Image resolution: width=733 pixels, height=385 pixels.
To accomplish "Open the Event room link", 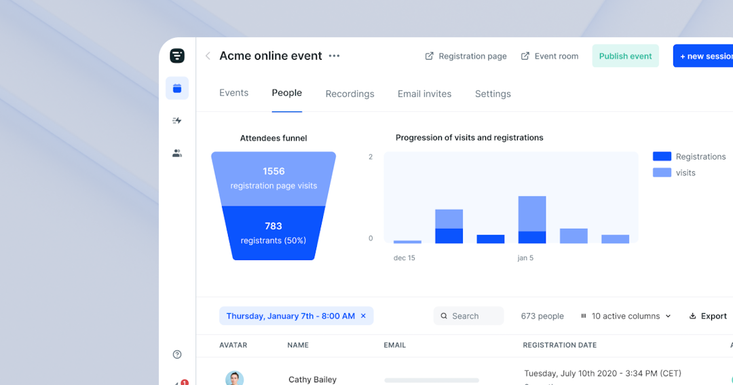I will pyautogui.click(x=550, y=56).
